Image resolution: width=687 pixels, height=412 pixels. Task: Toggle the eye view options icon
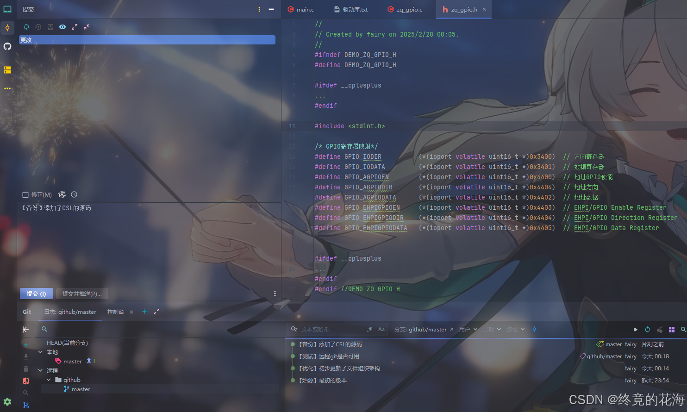pyautogui.click(x=62, y=27)
